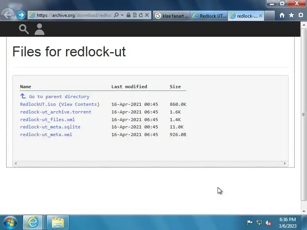Screen dimensions: 307x230
Task: Click the vertical scrollbar thumb
Action: (304, 115)
